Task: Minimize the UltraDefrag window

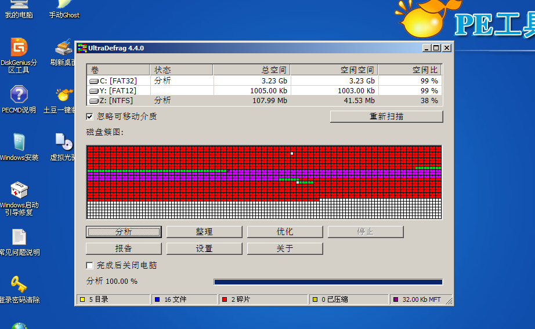Action: point(426,48)
